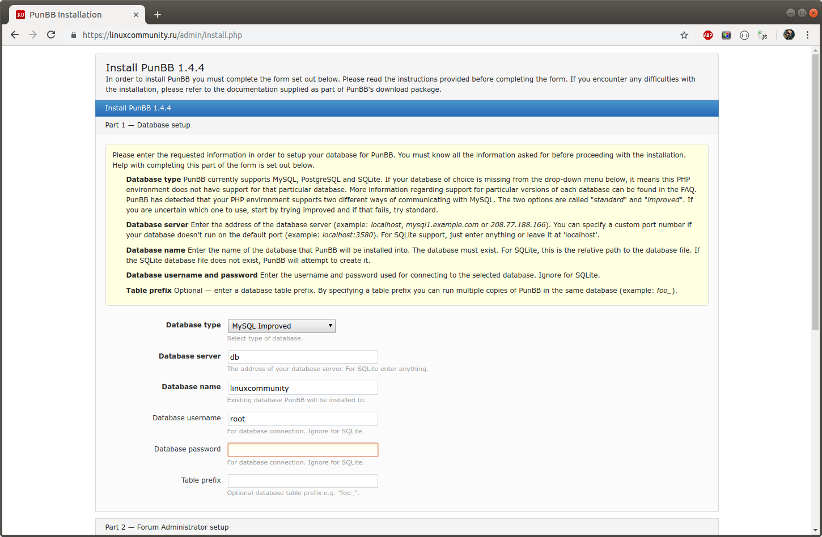The height and width of the screenshot is (537, 822).
Task: Click the Database server field showing db
Action: point(302,357)
